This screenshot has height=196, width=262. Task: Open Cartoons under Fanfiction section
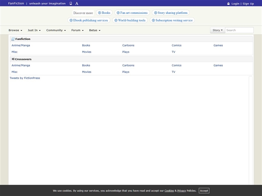point(128,45)
